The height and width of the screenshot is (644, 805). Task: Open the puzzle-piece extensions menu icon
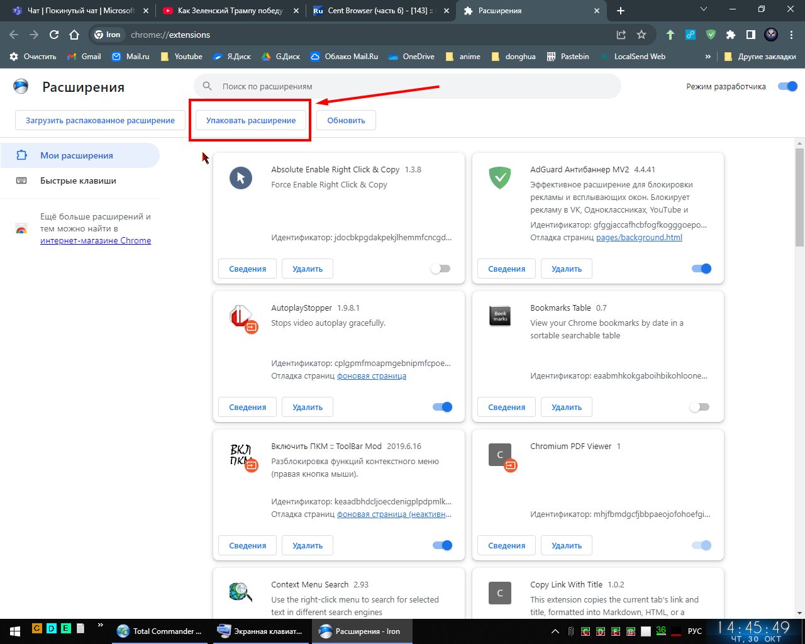pos(730,35)
